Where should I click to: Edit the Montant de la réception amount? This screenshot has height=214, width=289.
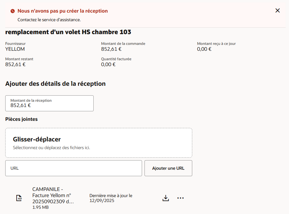pos(49,105)
